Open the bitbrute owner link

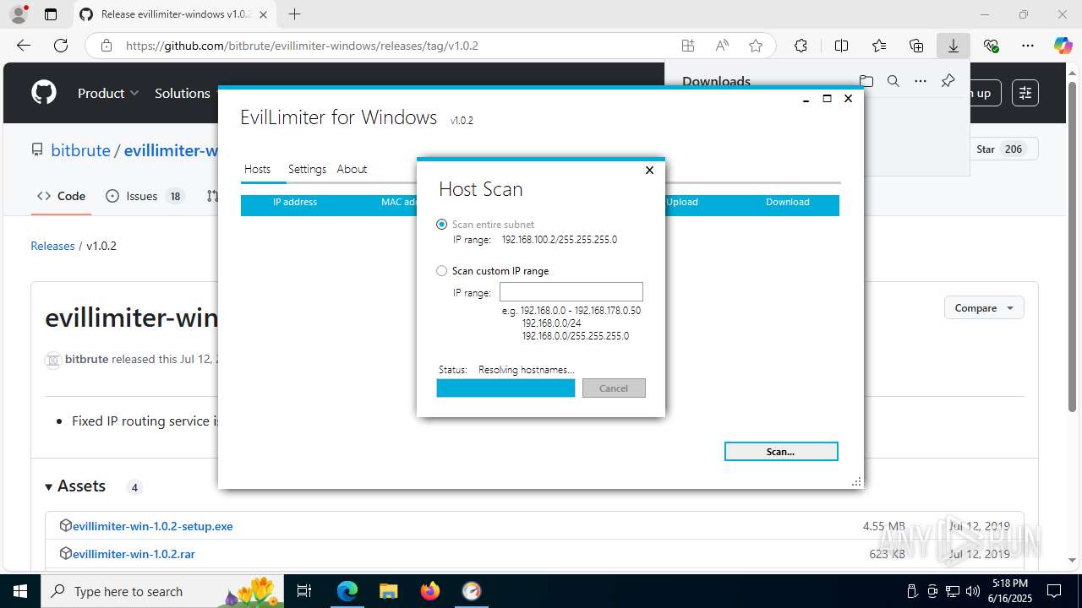80,150
